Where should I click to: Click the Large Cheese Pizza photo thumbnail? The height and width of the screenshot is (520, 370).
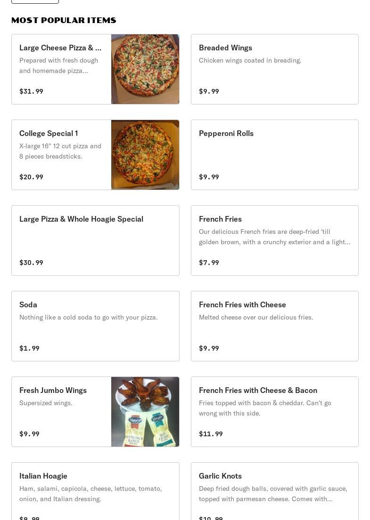[x=145, y=69]
